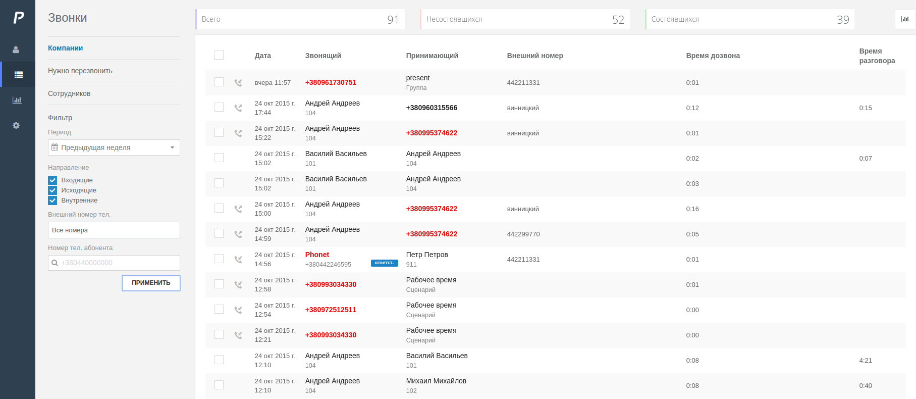Click the caller number +380961730751

pyautogui.click(x=331, y=82)
